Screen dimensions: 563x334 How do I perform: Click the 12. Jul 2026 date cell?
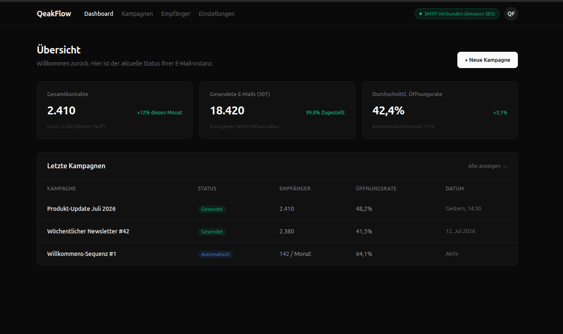pos(460,231)
